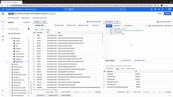The height and width of the screenshot is (97, 173).
Task: Open the EXPORT dropdown
Action: (96, 25)
